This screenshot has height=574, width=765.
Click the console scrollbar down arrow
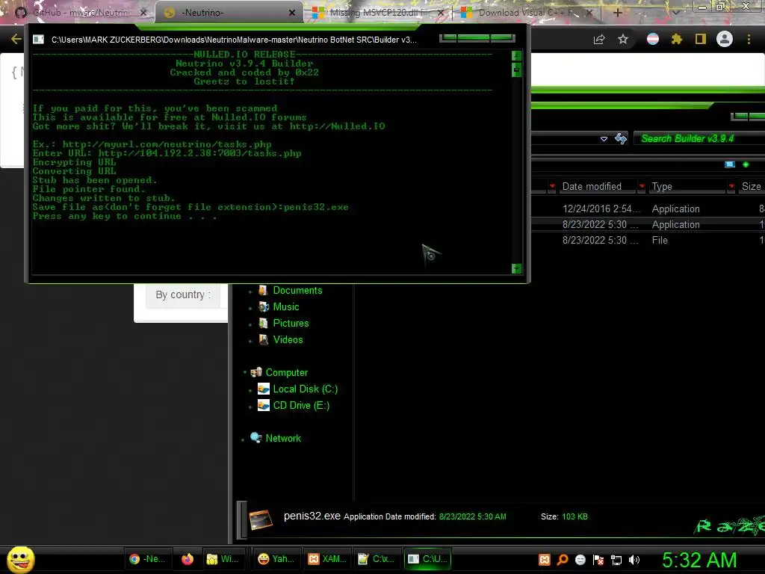pyautogui.click(x=517, y=268)
